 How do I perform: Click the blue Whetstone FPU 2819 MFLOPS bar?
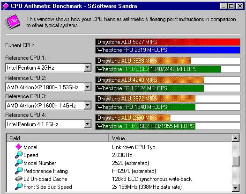(x=168, y=50)
